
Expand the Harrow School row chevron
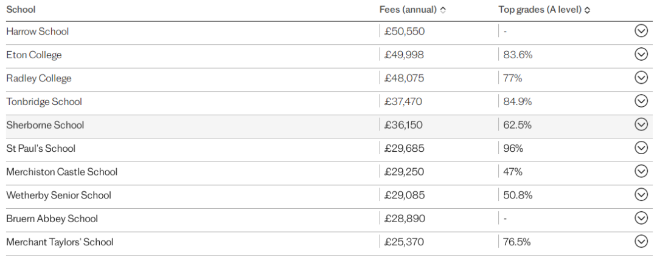[x=641, y=31]
